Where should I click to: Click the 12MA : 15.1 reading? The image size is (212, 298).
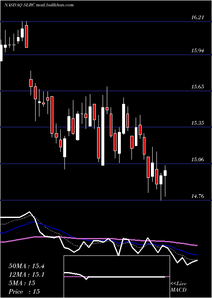tap(26, 275)
